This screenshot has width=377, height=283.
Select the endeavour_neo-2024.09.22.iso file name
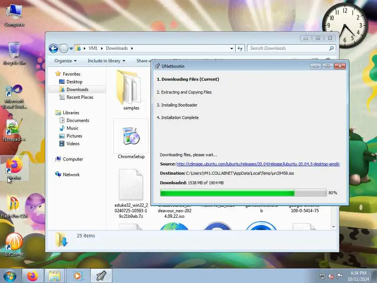click(x=175, y=211)
